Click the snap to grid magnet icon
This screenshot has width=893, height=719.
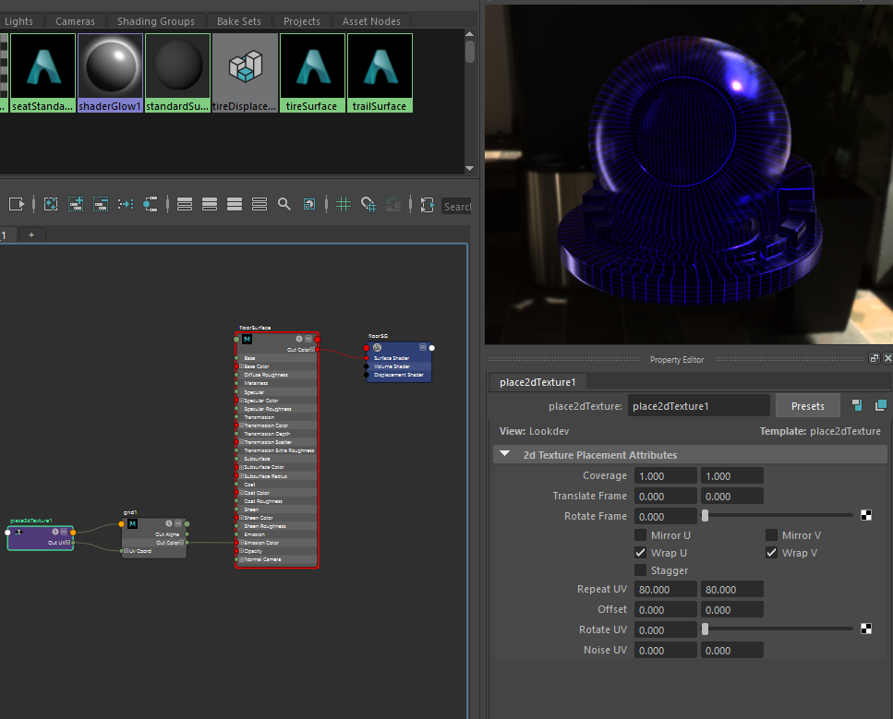pos(368,204)
